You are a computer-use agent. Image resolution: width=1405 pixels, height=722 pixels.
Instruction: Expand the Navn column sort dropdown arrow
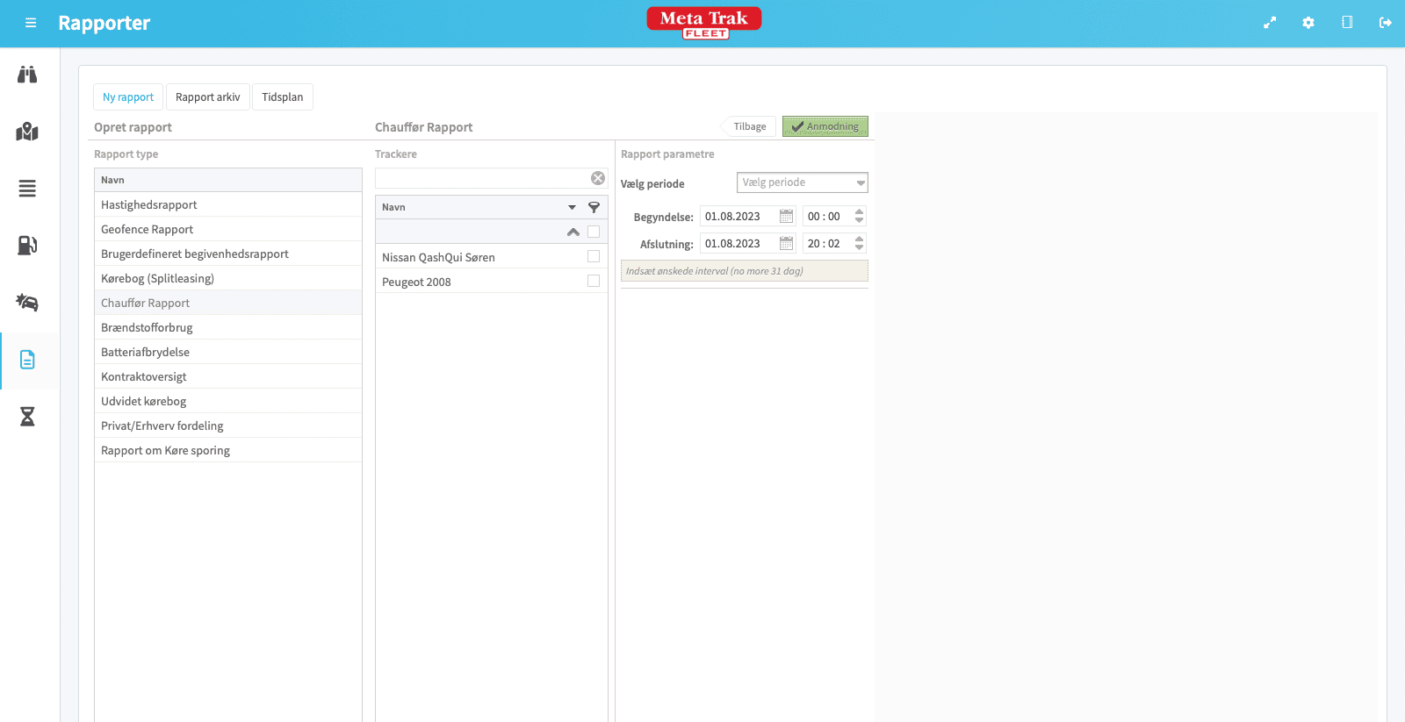click(572, 208)
